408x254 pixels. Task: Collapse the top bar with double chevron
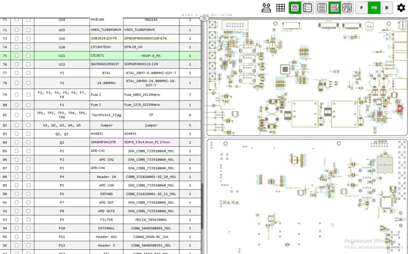point(204,18)
